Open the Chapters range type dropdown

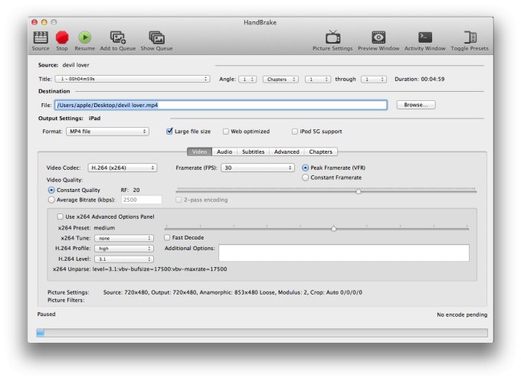point(280,80)
